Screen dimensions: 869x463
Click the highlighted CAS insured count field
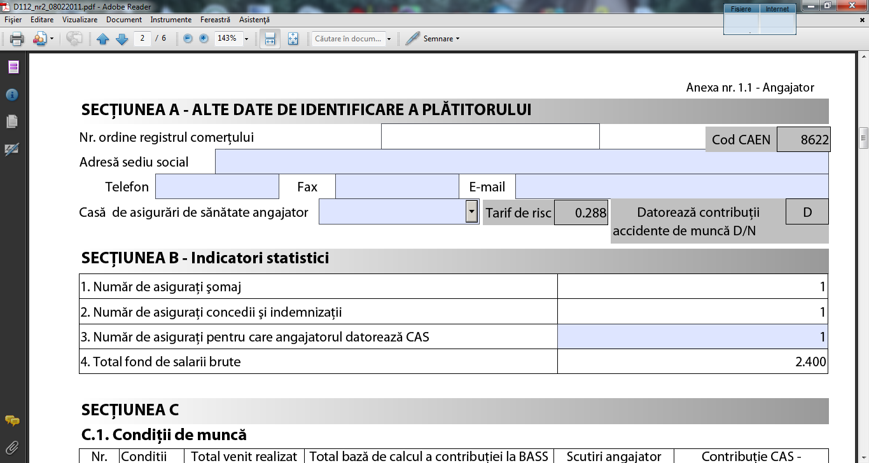tap(693, 336)
